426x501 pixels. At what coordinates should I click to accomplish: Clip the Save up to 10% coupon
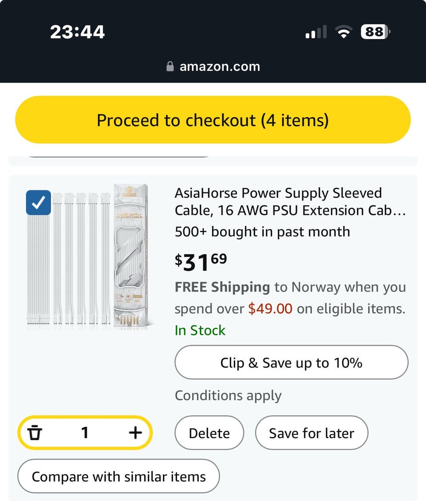pos(291,363)
